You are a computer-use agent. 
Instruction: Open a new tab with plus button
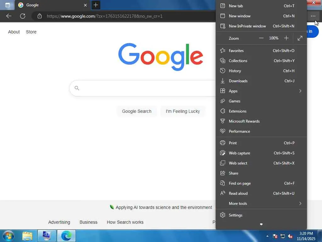(x=96, y=5)
